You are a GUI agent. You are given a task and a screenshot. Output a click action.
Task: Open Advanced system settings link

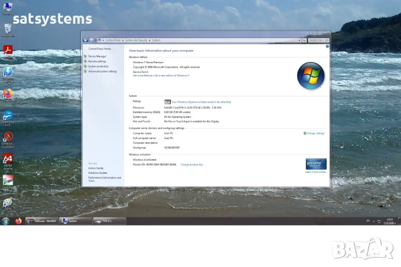pyautogui.click(x=103, y=71)
